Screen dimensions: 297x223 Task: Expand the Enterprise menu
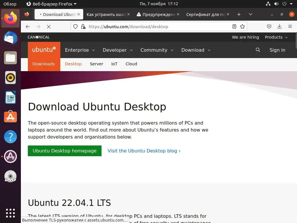click(x=80, y=50)
